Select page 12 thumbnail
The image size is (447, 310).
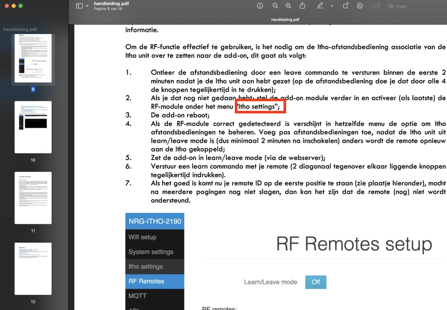point(33,269)
